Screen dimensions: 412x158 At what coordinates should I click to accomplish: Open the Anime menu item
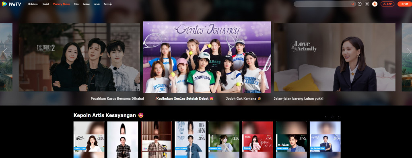[86, 4]
